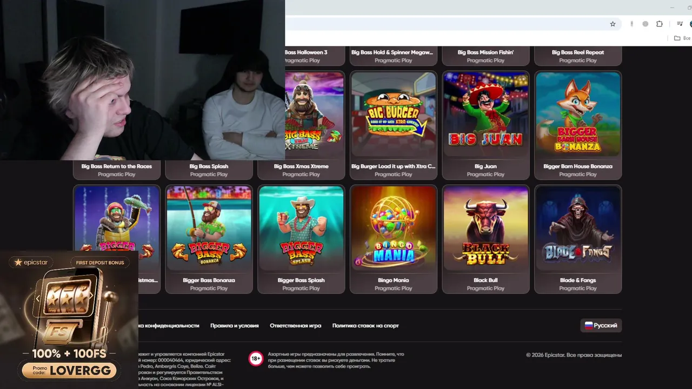The image size is (692, 389).
Task: Open the Политика ставок на спорт link
Action: 365,326
